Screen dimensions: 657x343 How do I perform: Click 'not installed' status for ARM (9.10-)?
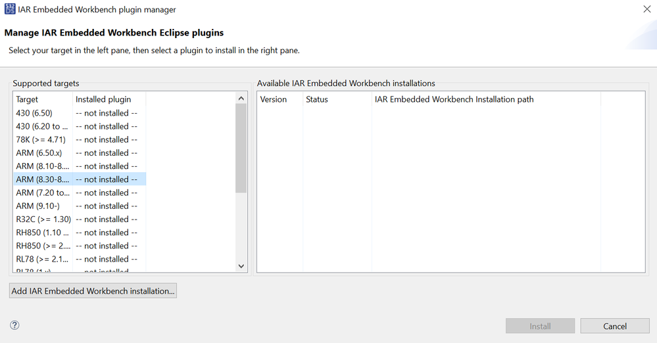[x=107, y=206]
